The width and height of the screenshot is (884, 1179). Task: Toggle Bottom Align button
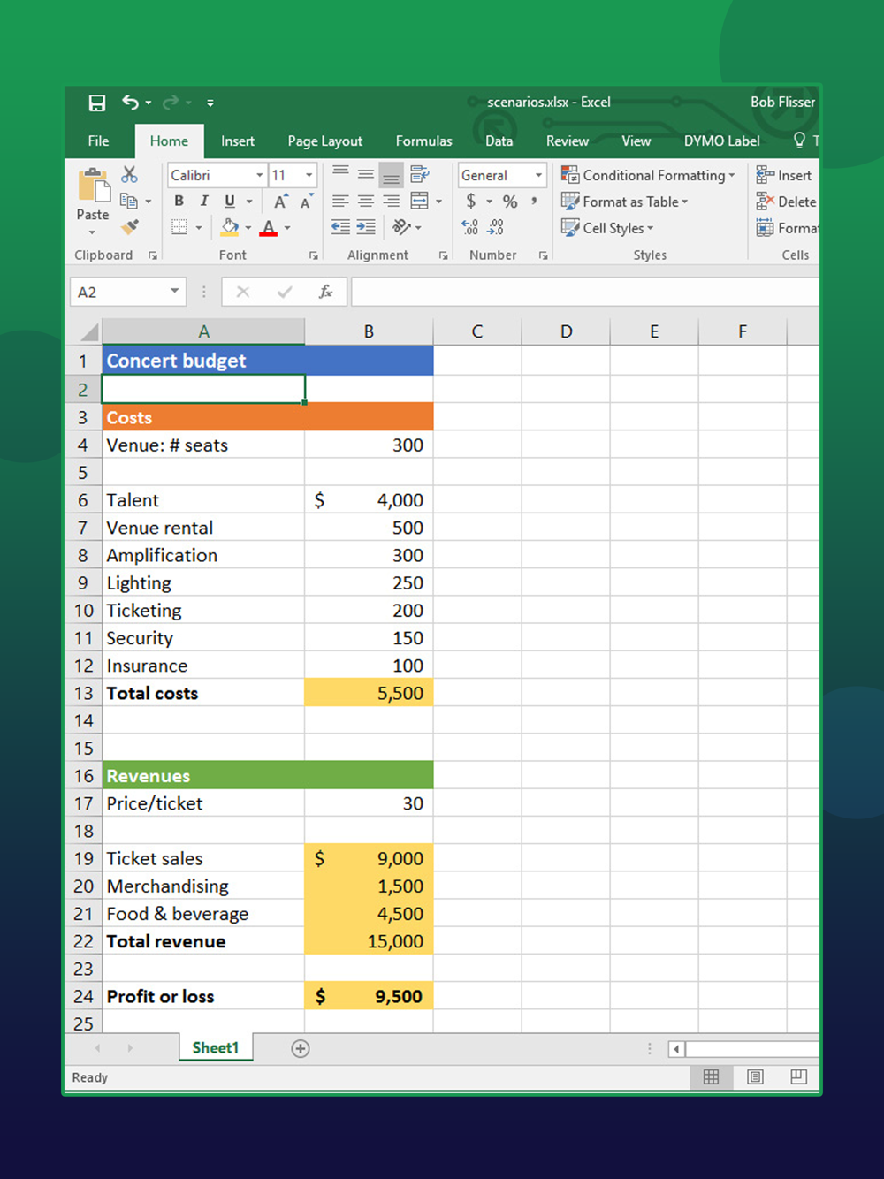pyautogui.click(x=391, y=175)
